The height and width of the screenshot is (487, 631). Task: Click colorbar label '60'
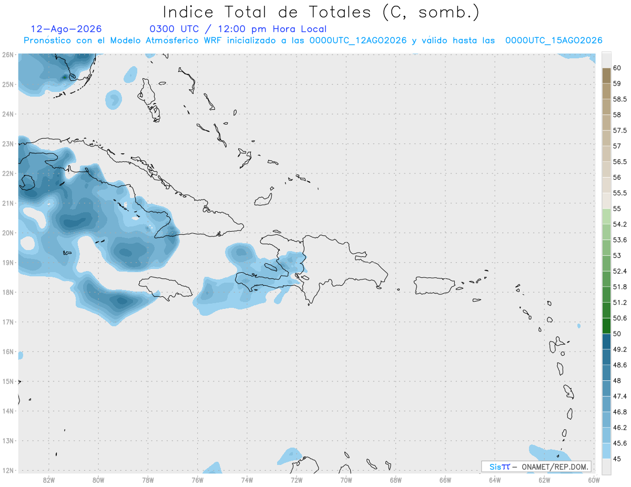(617, 68)
